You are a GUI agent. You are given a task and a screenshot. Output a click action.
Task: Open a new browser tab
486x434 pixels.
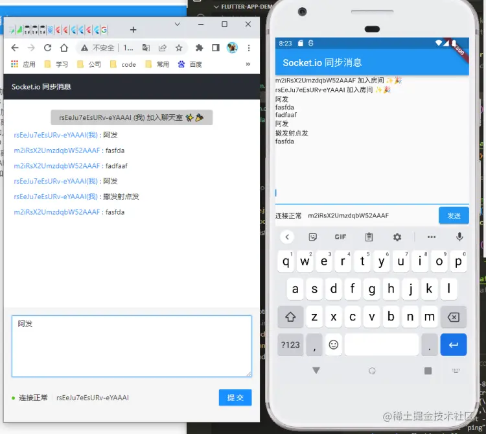[133, 30]
